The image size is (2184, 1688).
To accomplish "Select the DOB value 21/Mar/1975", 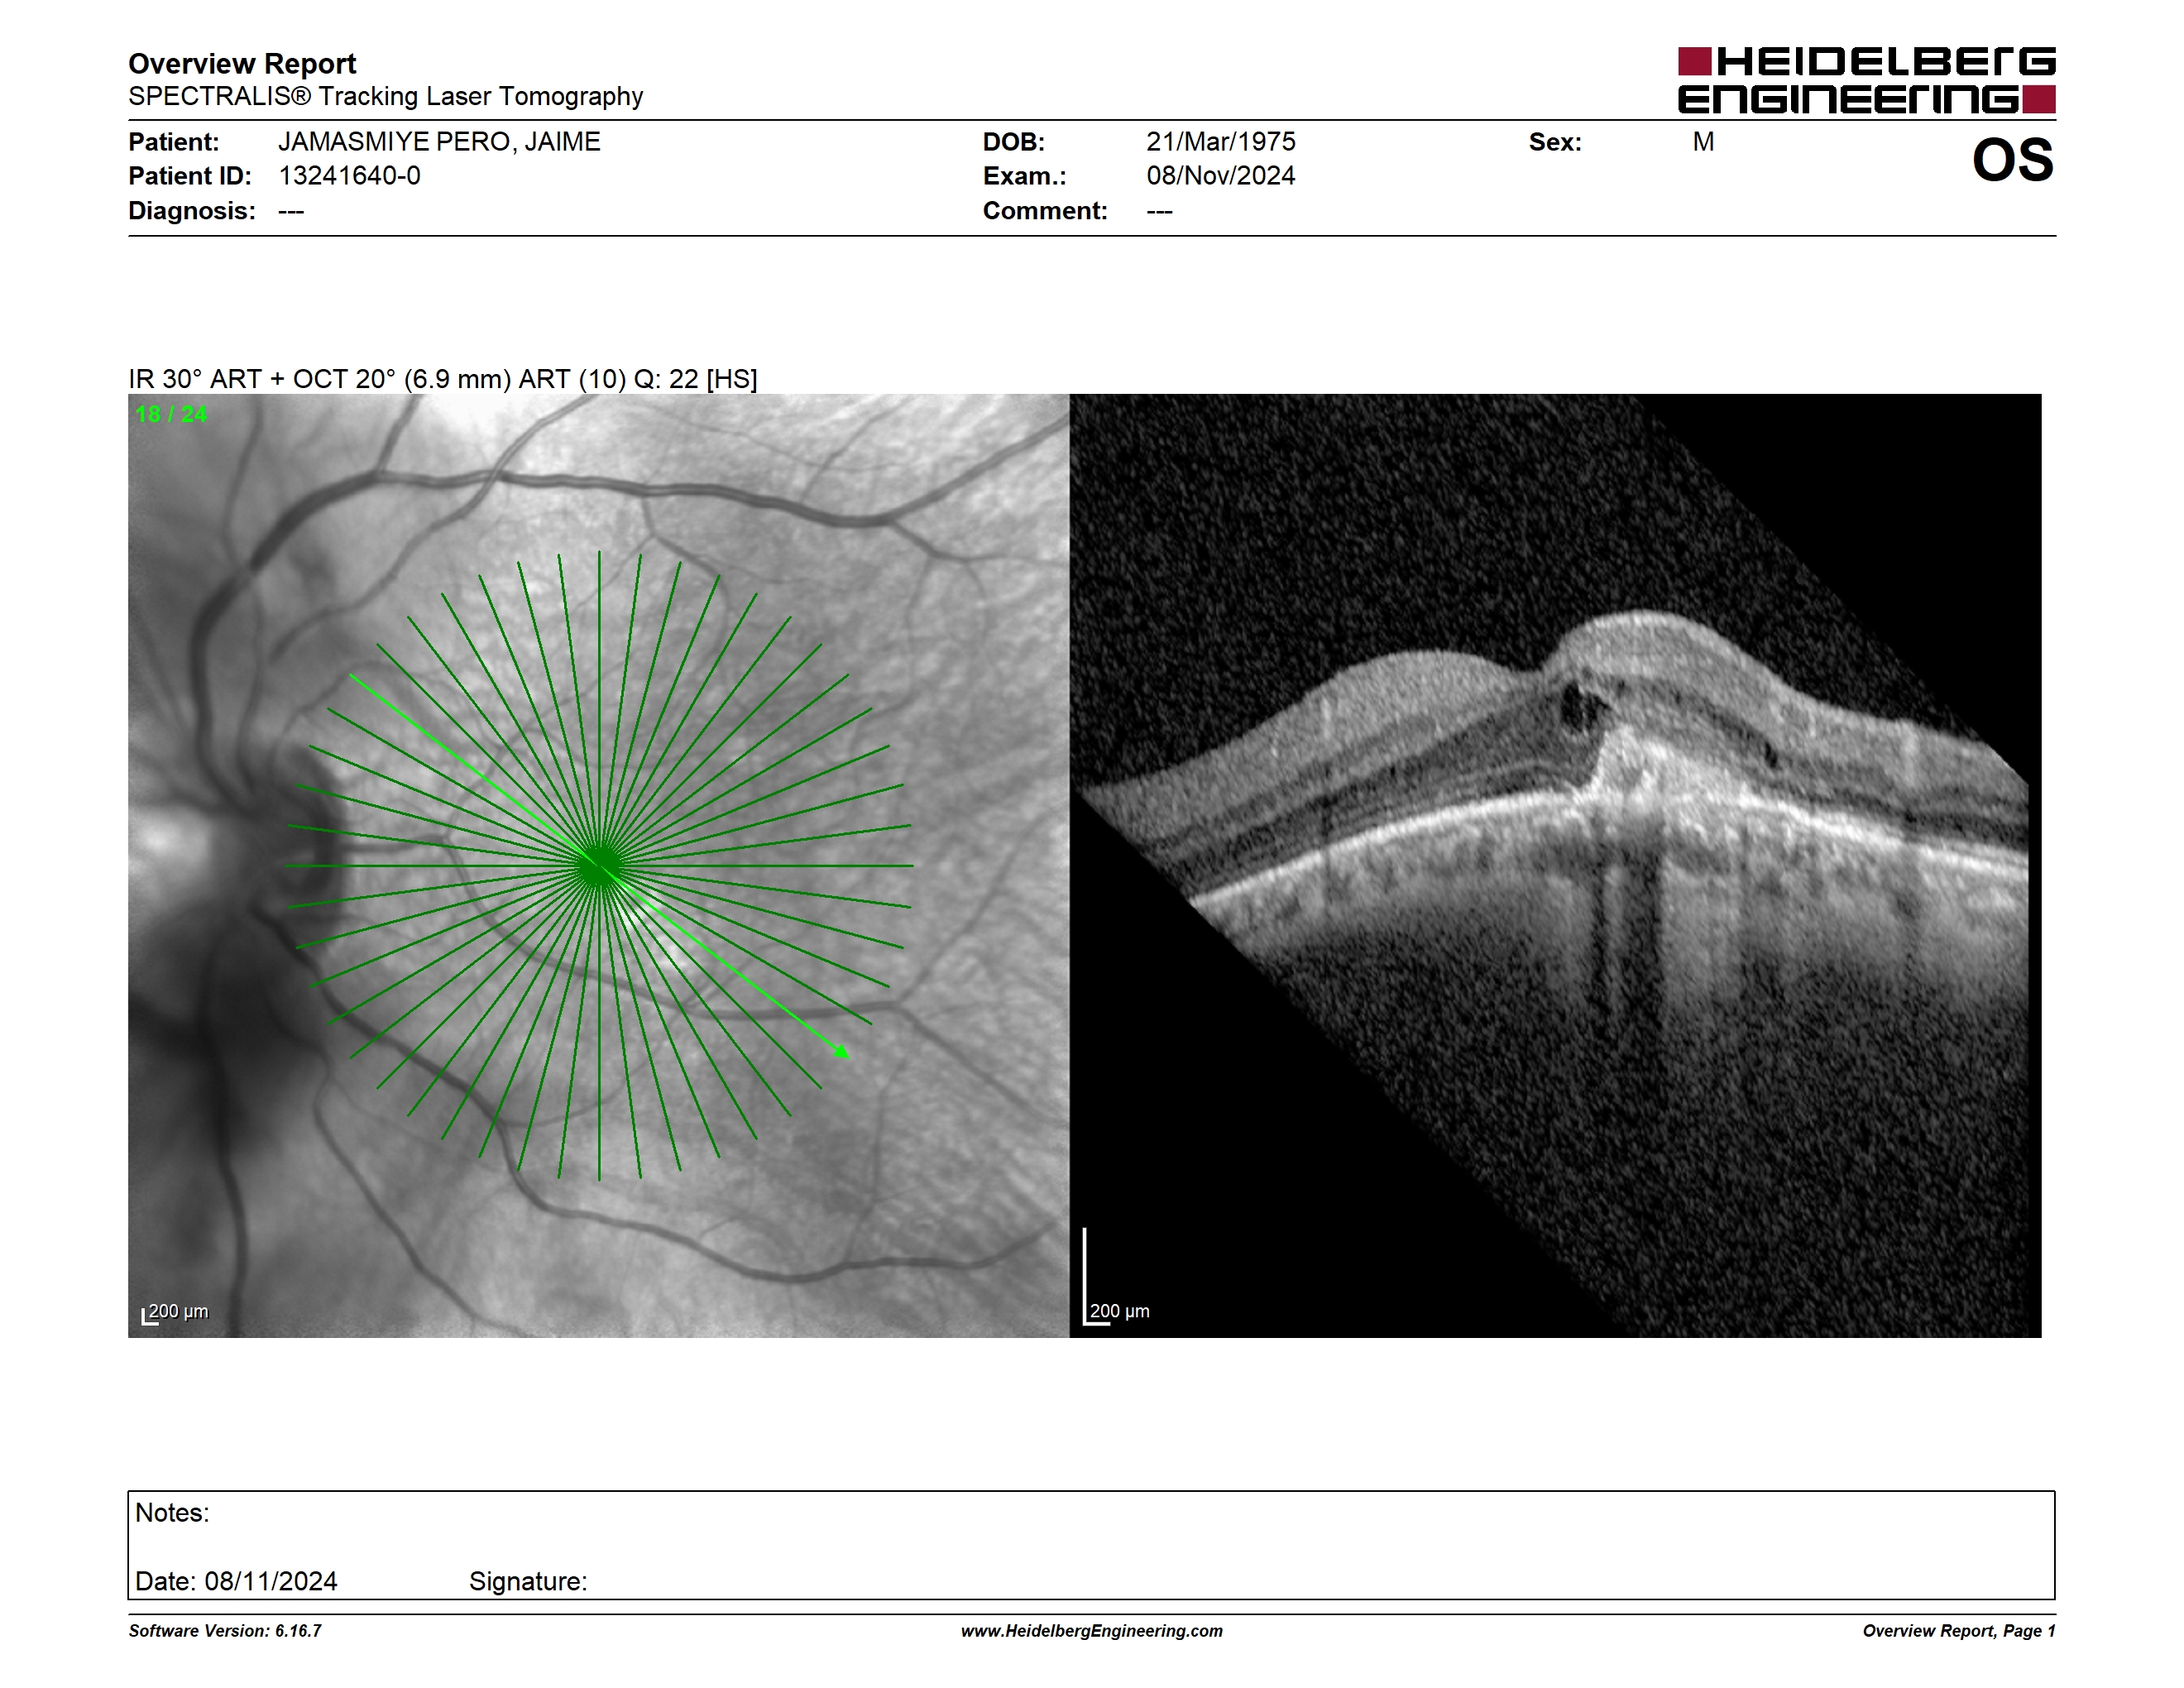I will pyautogui.click(x=1220, y=142).
